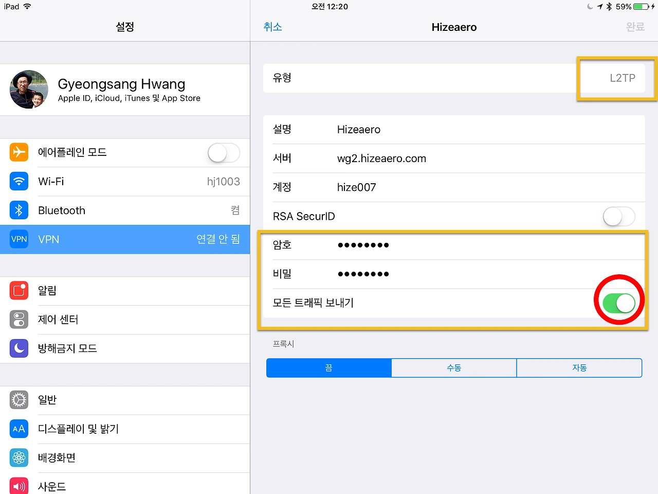Open the 제어 센터 icon
This screenshot has width=658, height=494.
click(19, 319)
